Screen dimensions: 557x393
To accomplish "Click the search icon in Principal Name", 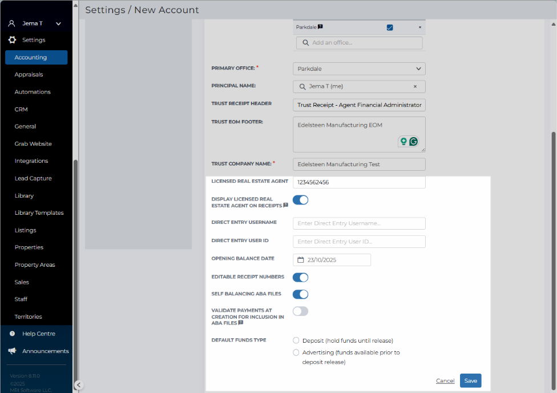I will (x=302, y=86).
